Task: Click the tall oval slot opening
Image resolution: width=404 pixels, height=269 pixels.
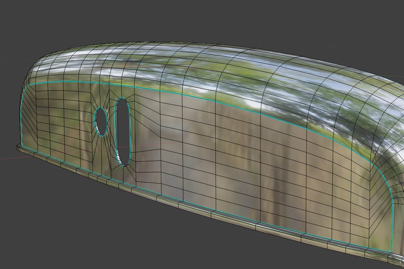Action: pyautogui.click(x=122, y=131)
